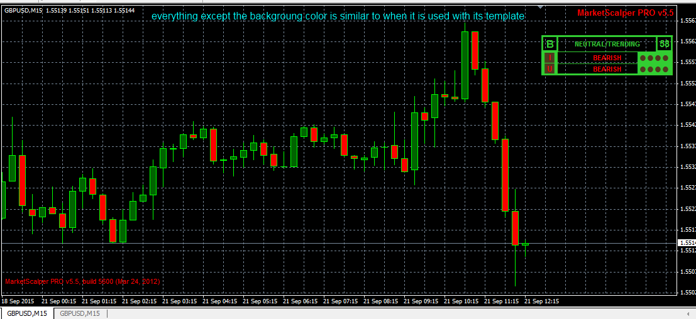
Task: Click the first signal dot in U row
Action: tap(643, 69)
